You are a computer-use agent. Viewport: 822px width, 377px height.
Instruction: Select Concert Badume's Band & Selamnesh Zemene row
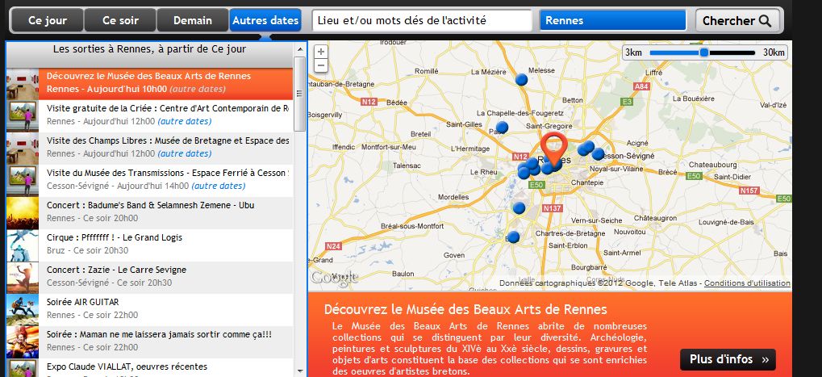coord(149,212)
